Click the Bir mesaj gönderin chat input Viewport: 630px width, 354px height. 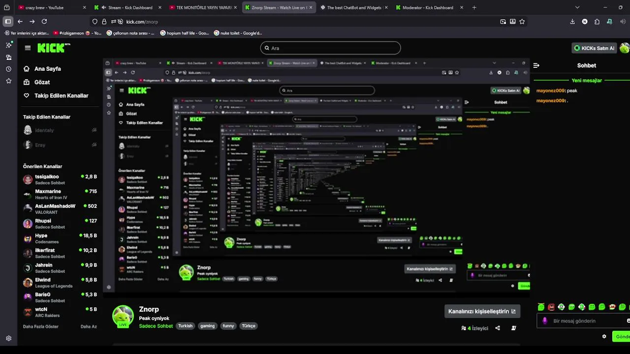pos(583,321)
